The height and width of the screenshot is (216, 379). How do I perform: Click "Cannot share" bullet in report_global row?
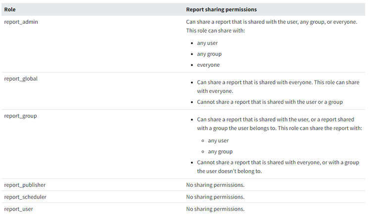(x=270, y=102)
